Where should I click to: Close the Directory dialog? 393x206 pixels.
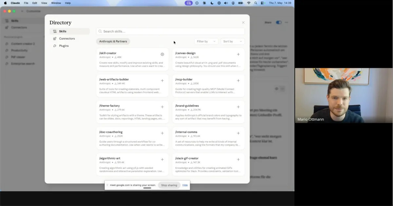pos(243,23)
